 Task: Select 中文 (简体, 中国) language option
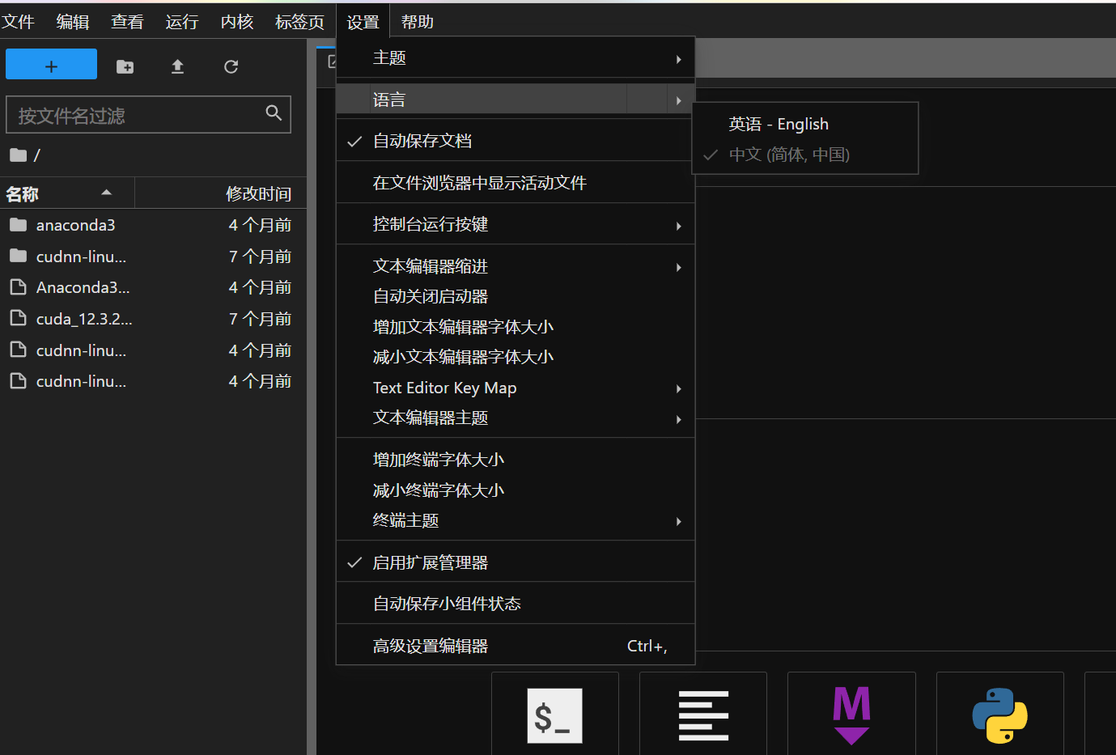[789, 155]
